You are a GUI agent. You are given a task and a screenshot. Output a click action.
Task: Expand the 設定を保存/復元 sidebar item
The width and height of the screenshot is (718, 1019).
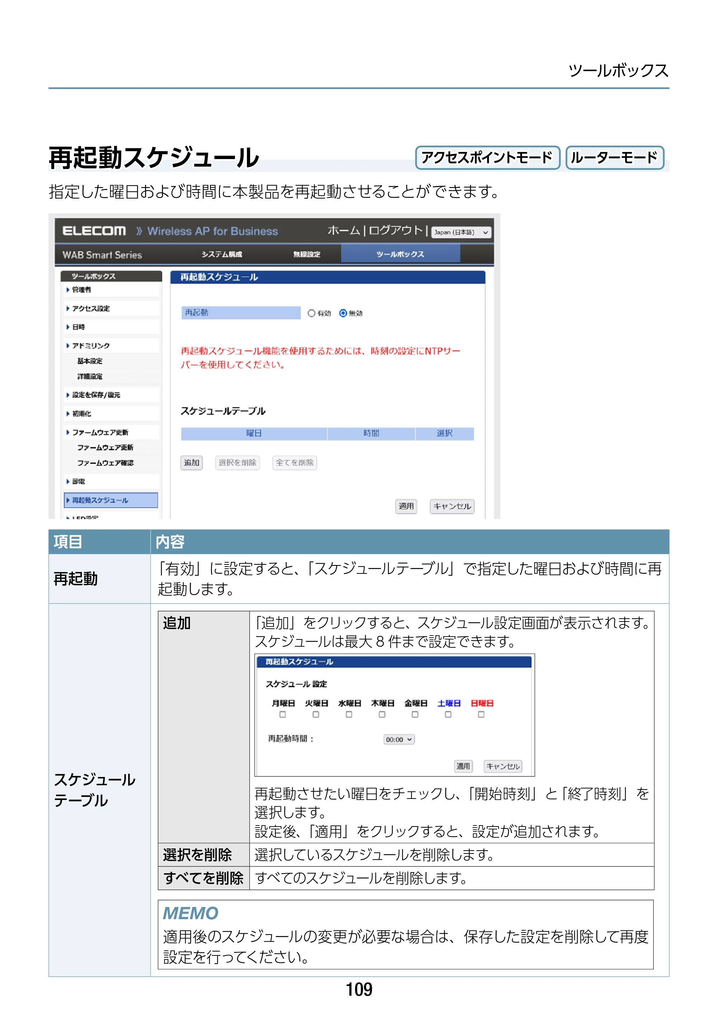click(x=111, y=395)
